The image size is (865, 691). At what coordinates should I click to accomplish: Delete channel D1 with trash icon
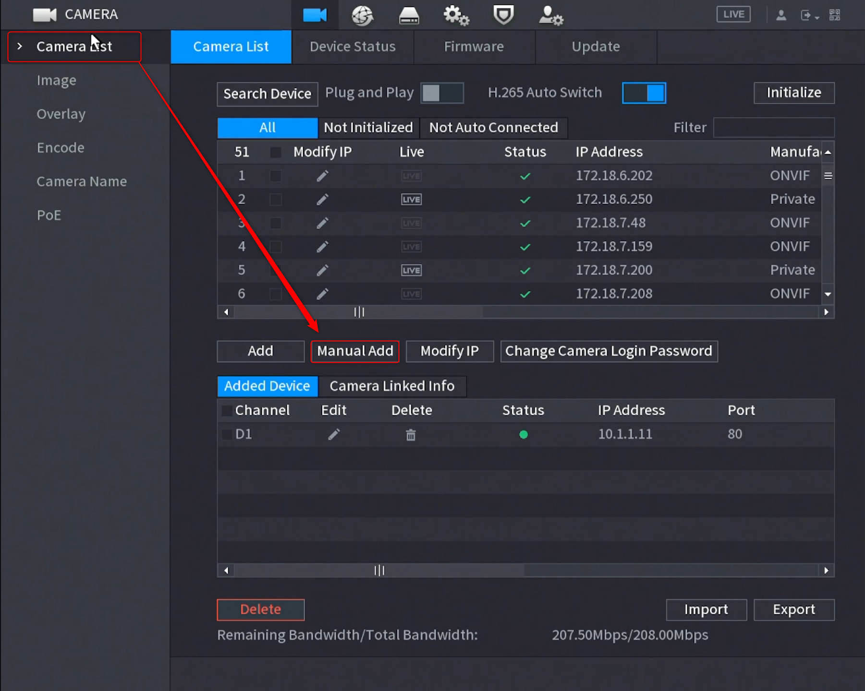pos(411,435)
